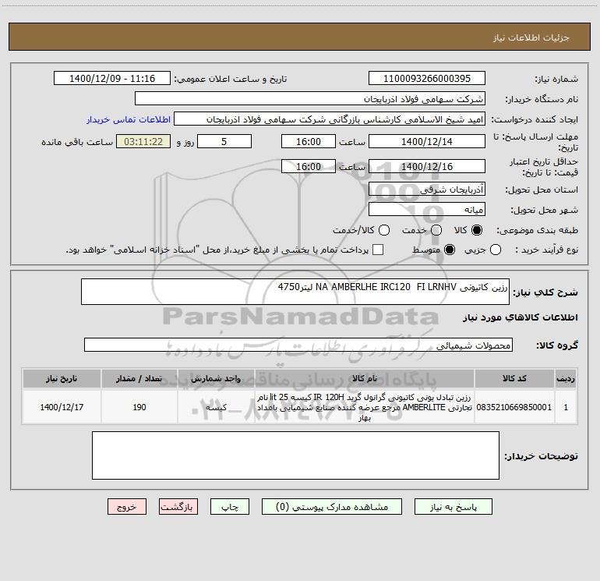This screenshot has width=600, height=581.
Task: Select the خدمت radio button
Action: pos(436,230)
